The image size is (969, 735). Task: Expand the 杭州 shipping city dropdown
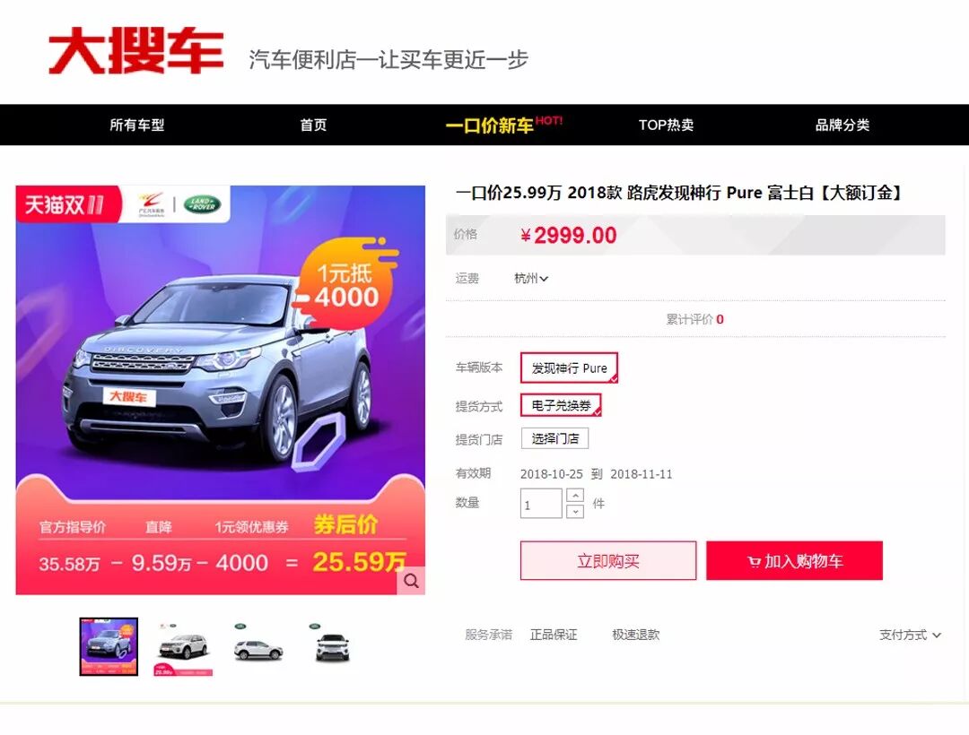531,279
